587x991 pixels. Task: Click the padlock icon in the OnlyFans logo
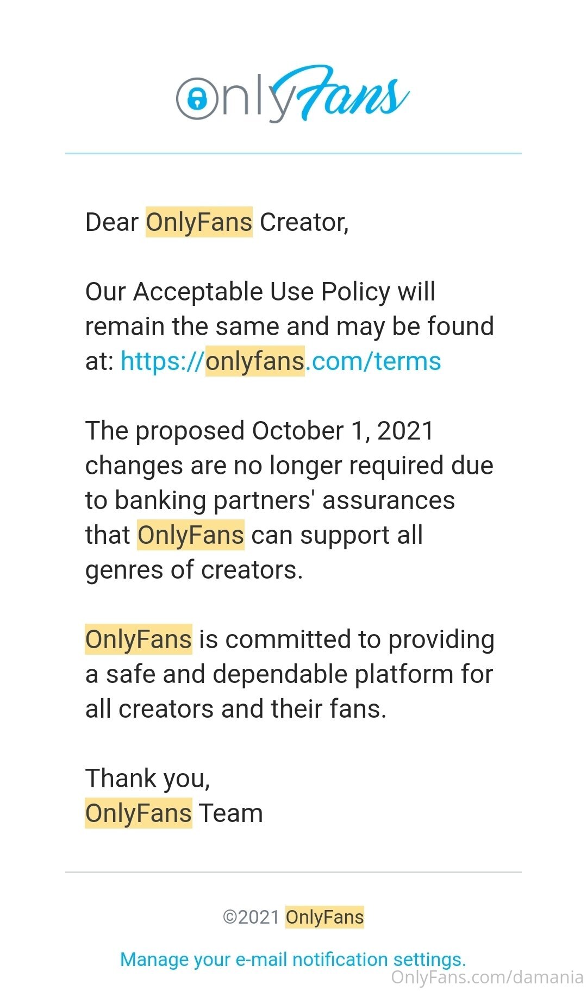197,99
